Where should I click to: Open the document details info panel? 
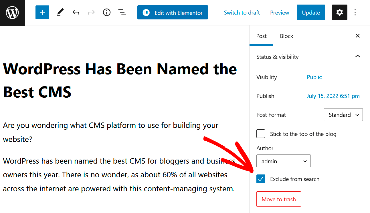point(106,12)
